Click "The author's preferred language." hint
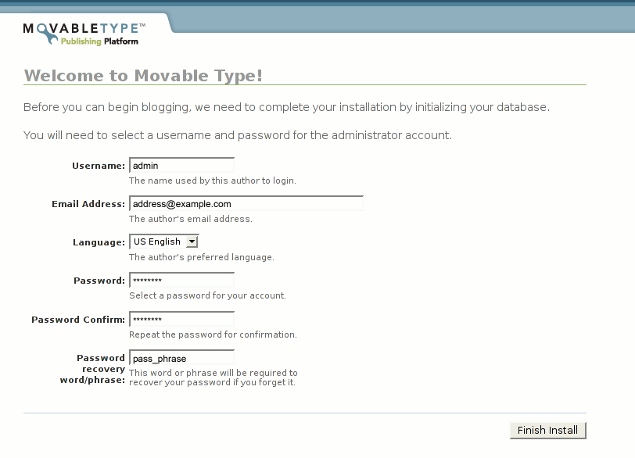 point(202,257)
